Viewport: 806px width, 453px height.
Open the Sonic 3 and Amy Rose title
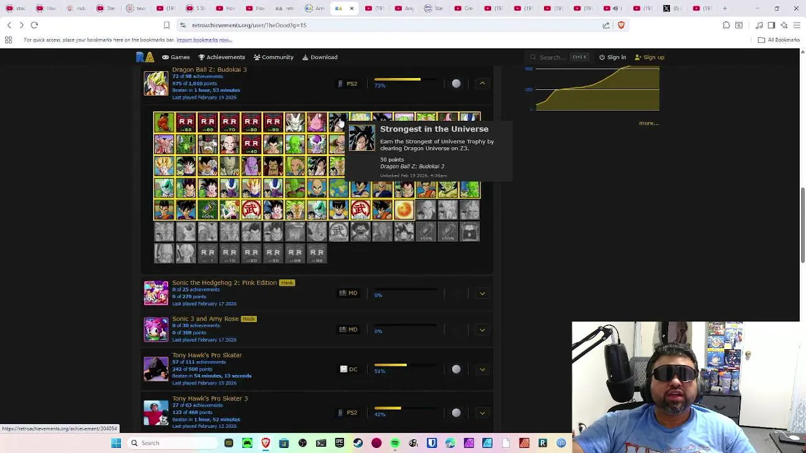205,319
